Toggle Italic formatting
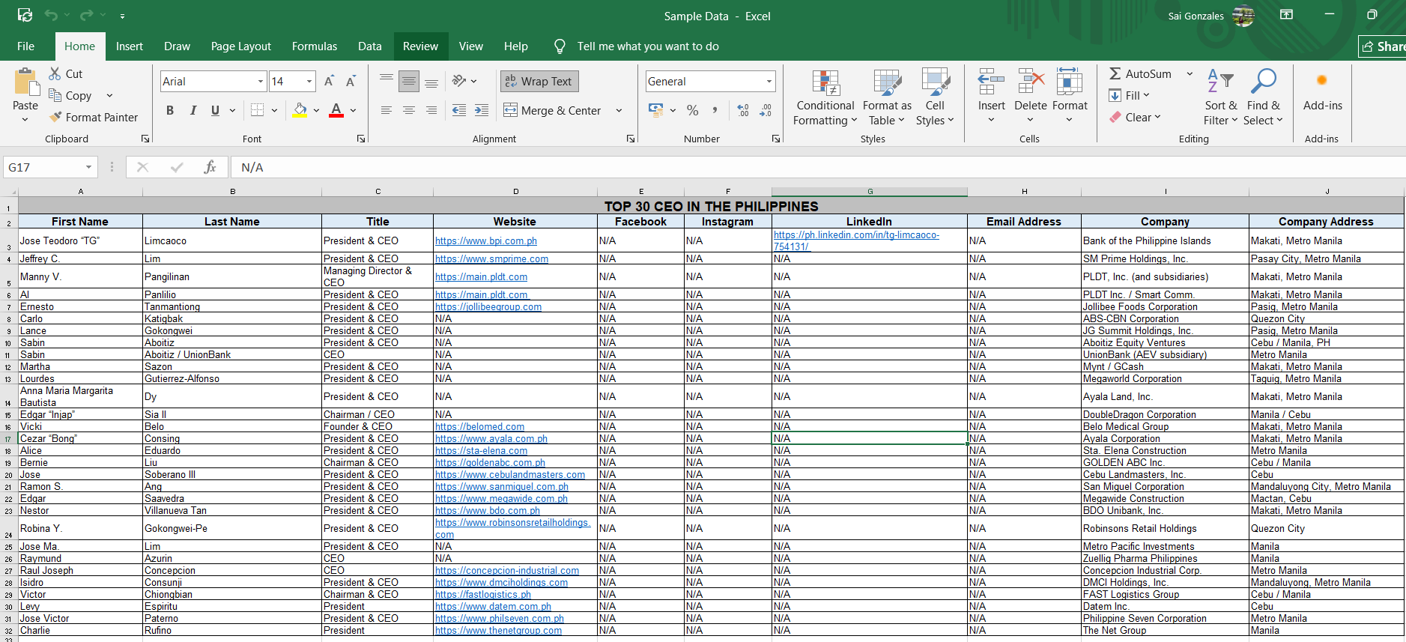Viewport: 1406px width, 642px height. 193,111
